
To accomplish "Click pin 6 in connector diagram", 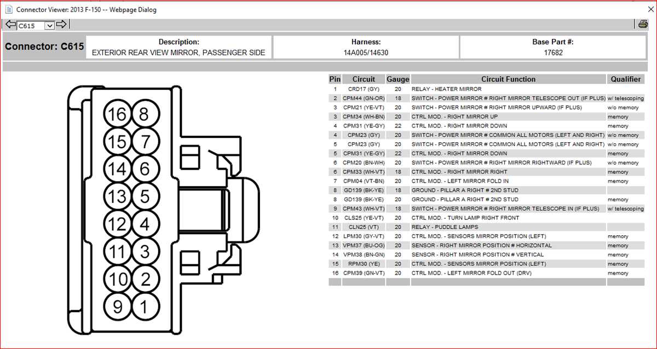I will tap(145, 169).
